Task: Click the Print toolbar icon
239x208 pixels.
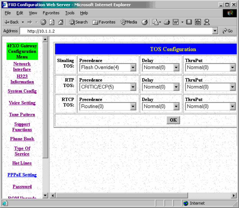Action: tap(167, 22)
